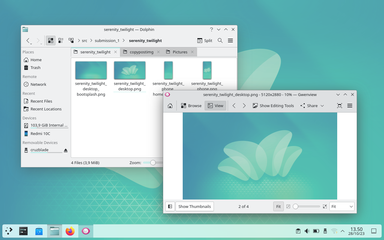Activate Split view in Dolphin
Image resolution: width=384 pixels, height=240 pixels.
(204, 40)
